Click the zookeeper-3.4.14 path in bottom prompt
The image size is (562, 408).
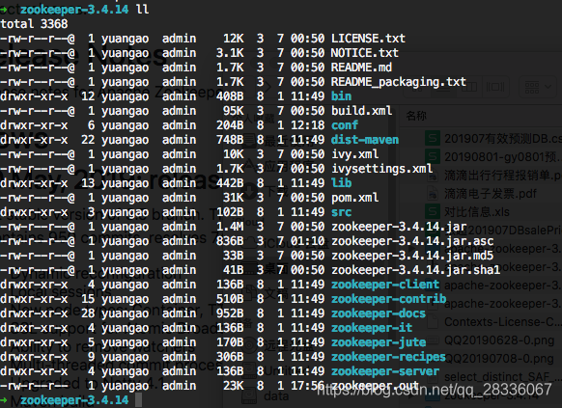pyautogui.click(x=74, y=400)
